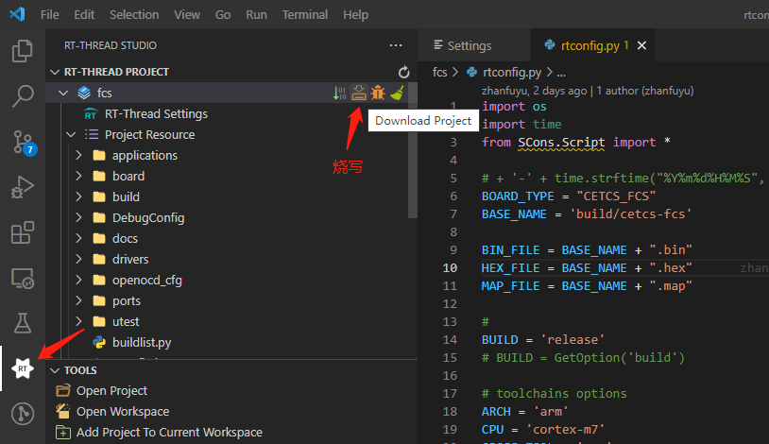Open the Terminal menu

[x=304, y=15]
